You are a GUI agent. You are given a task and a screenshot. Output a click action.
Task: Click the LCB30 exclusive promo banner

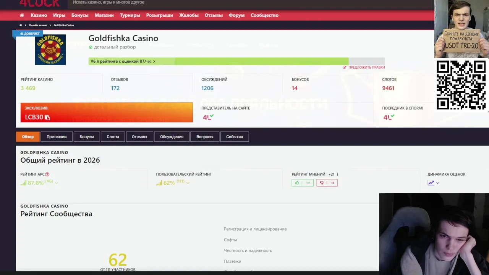107,112
